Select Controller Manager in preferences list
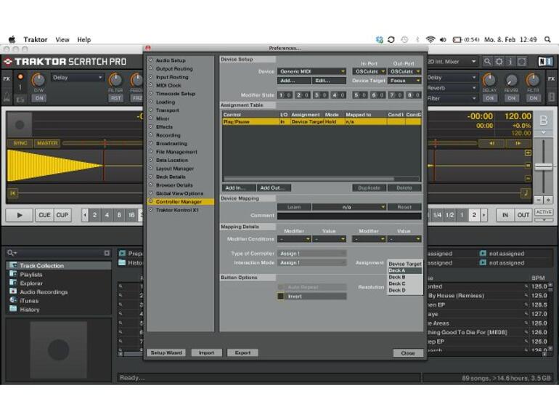 coord(179,201)
